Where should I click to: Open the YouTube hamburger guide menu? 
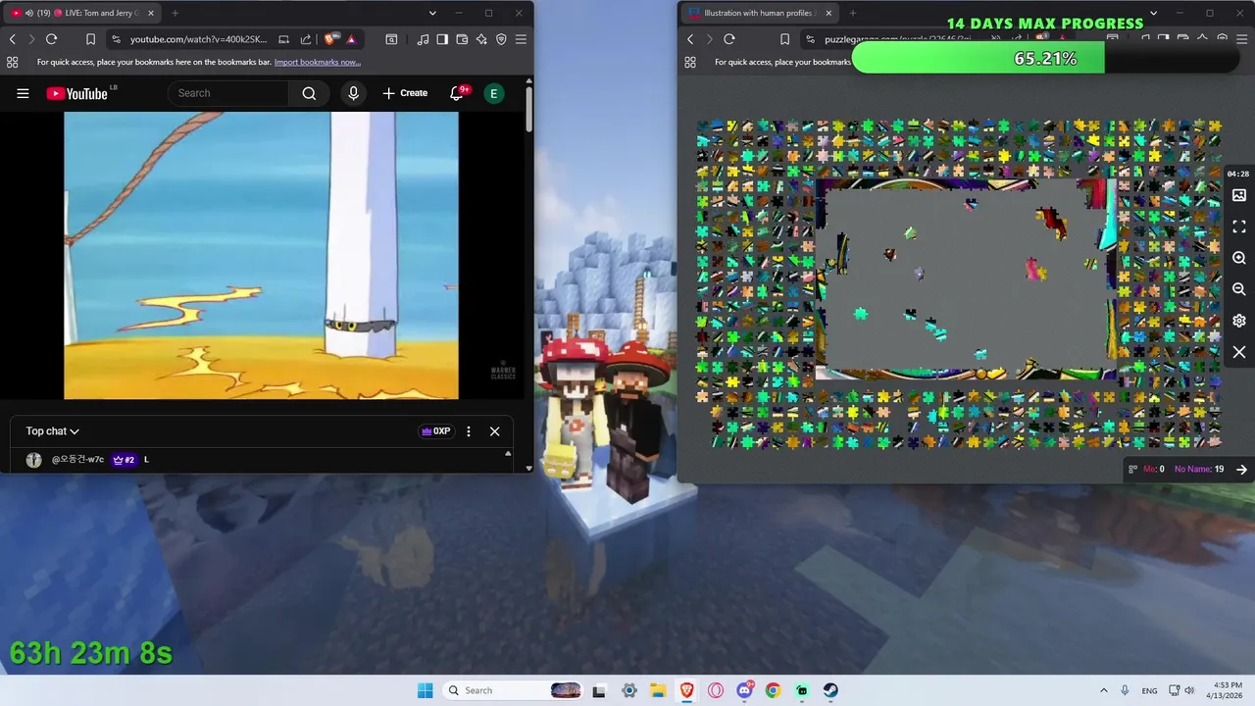23,93
